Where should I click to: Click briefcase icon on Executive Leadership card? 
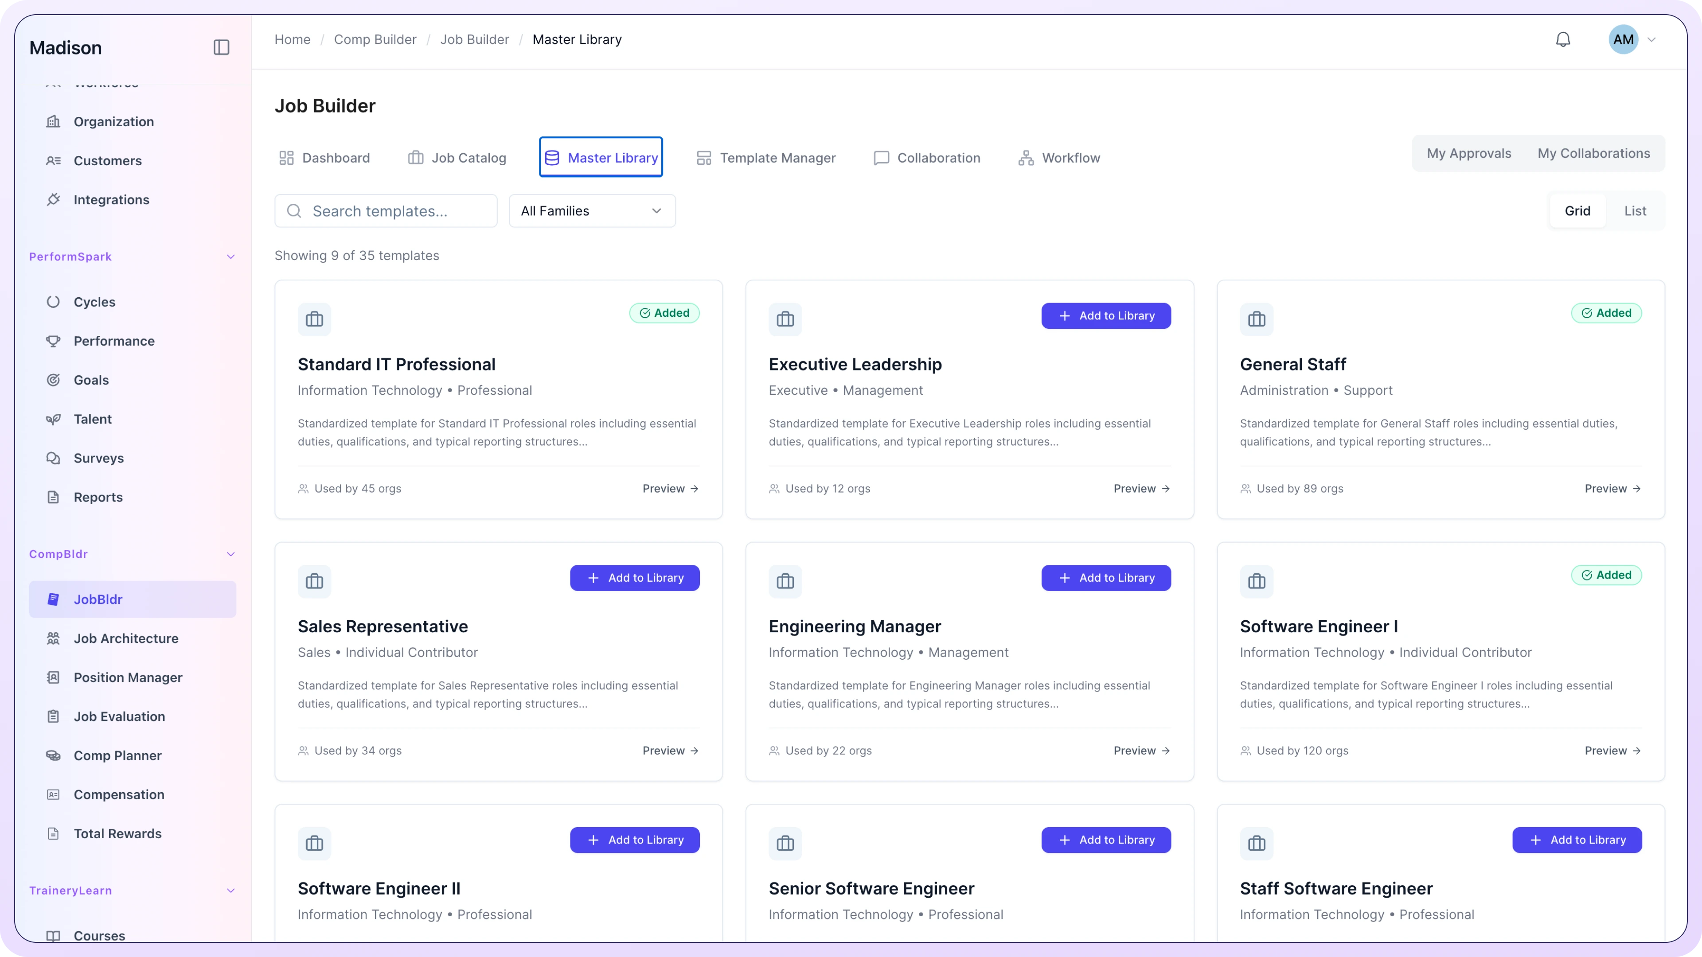pyautogui.click(x=785, y=319)
